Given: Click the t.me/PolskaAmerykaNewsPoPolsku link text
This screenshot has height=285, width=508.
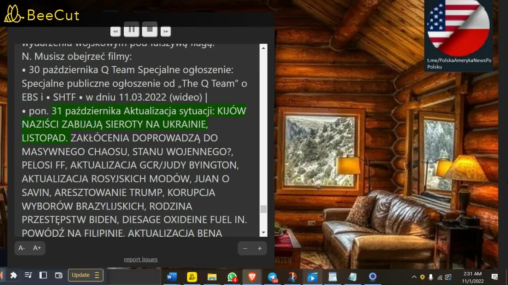Looking at the screenshot, I should click(x=459, y=63).
